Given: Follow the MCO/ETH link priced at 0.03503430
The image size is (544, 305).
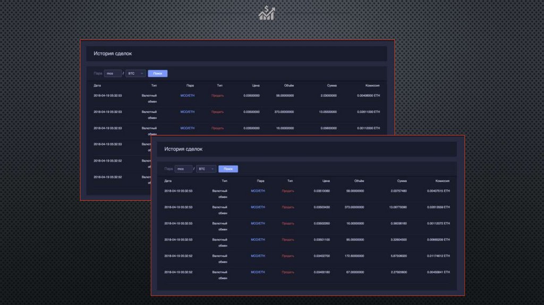Looking at the screenshot, I should (x=258, y=207).
